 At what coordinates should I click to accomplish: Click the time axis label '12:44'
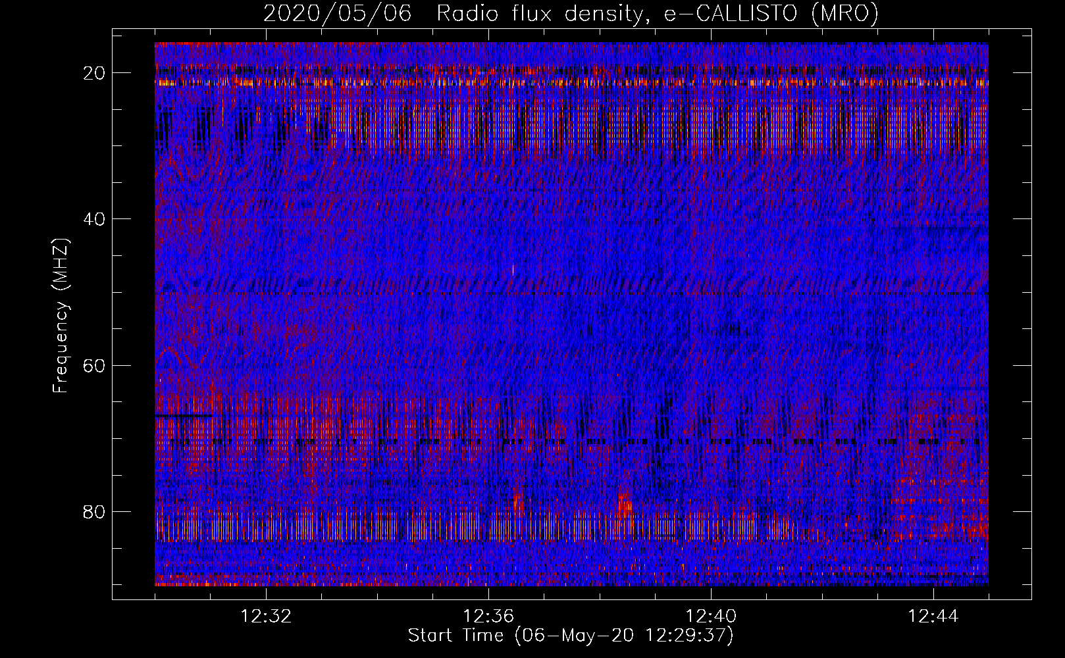(934, 617)
